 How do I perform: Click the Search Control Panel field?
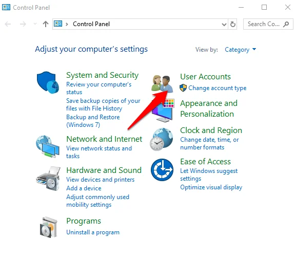268,24
